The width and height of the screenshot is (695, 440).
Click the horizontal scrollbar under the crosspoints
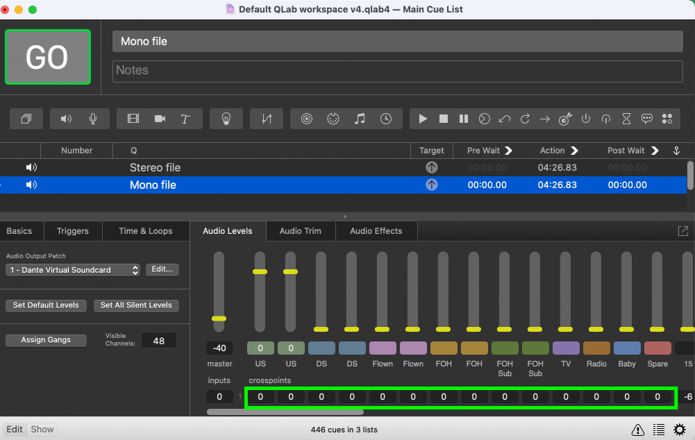coord(285,412)
